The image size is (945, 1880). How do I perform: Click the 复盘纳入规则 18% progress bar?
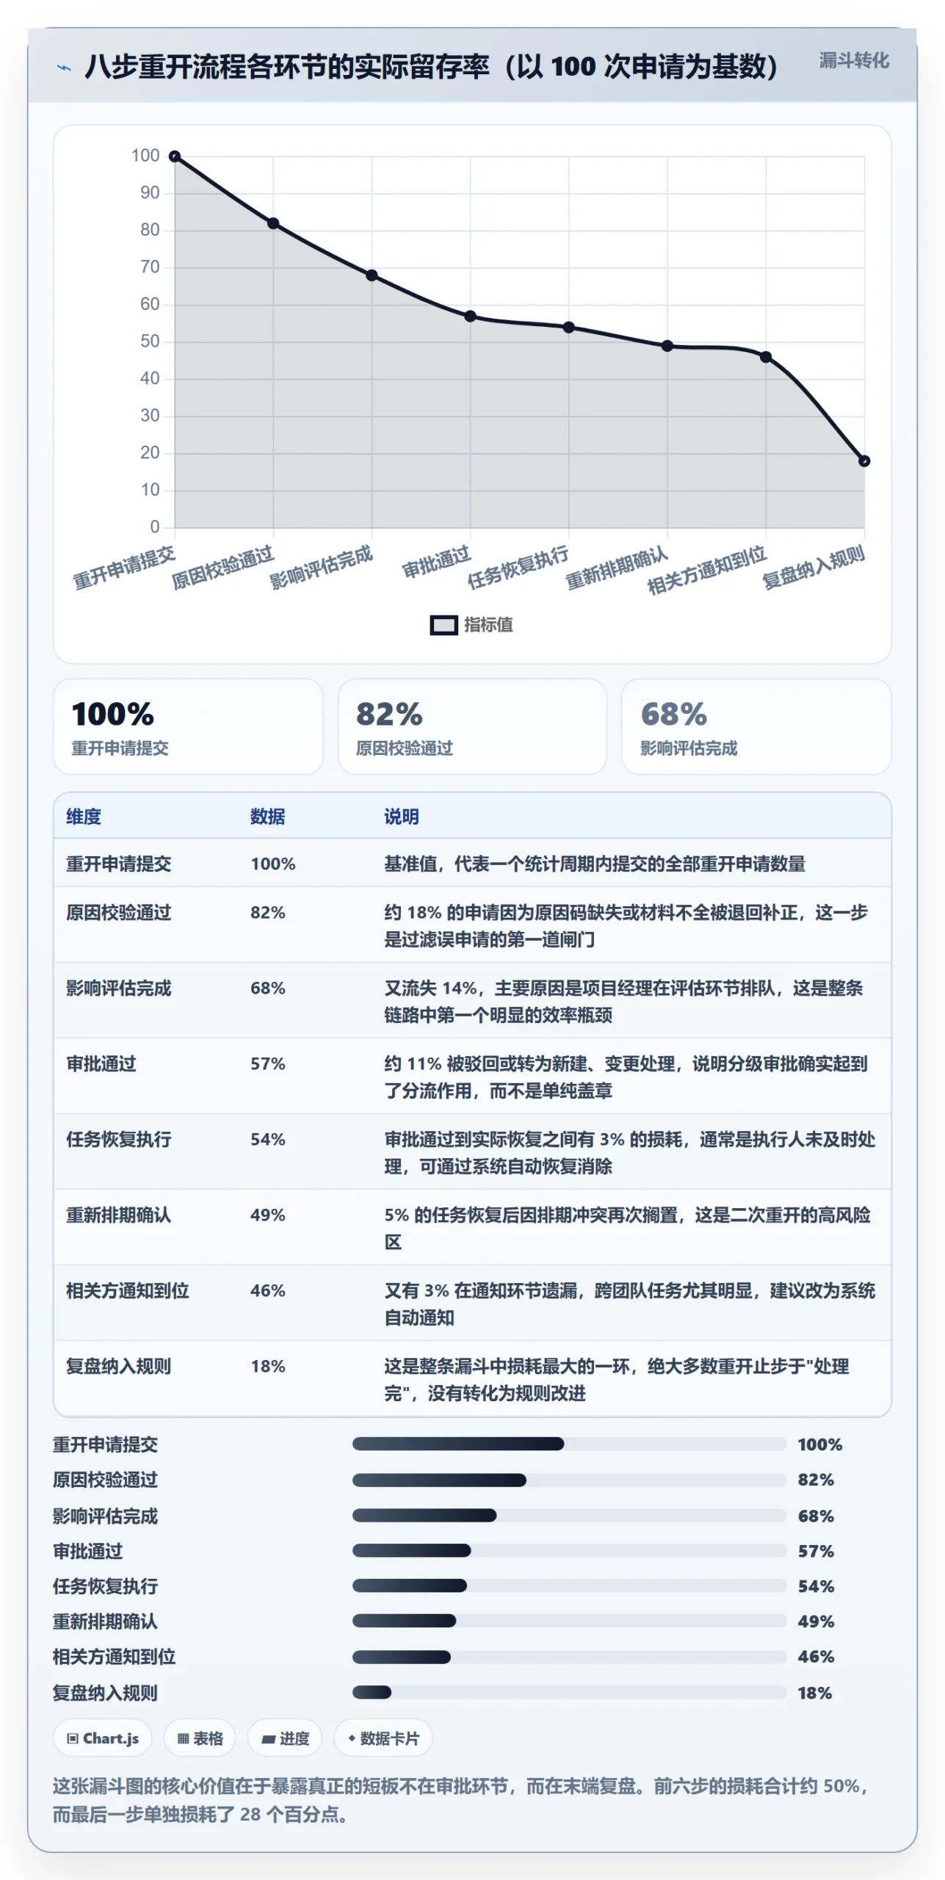569,1693
